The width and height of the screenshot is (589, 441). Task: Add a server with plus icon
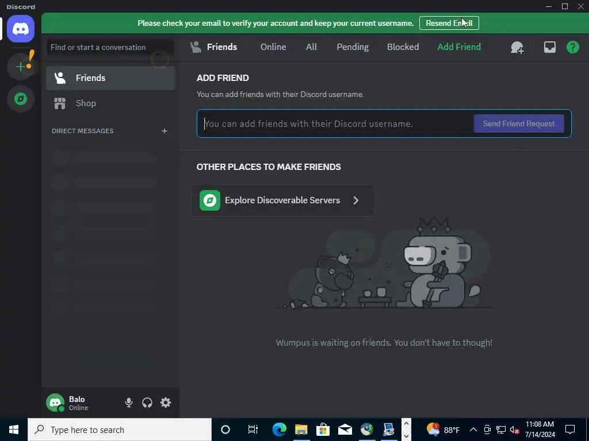click(x=21, y=67)
